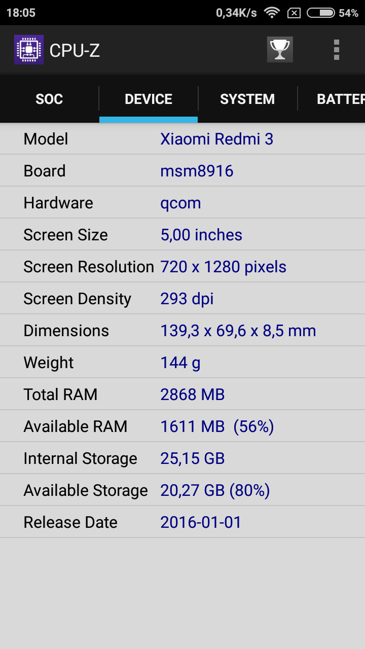This screenshot has height=649, width=365.
Task: Open the trophy benchmark icon
Action: coord(280,50)
